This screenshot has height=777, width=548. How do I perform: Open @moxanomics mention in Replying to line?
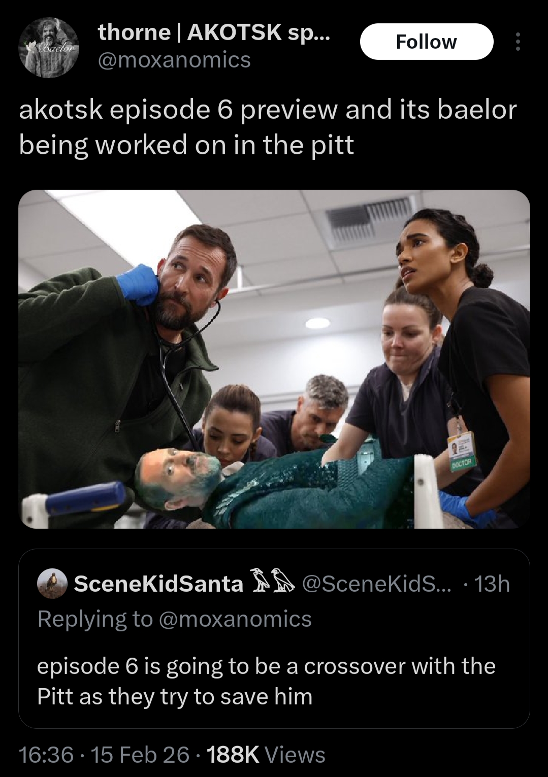(236, 619)
